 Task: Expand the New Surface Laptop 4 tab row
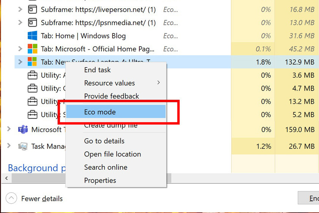pos(20,62)
